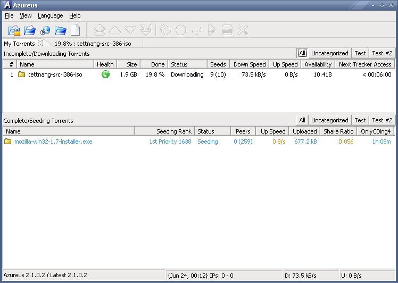Screen dimensions: 398x283
Task: Sort by the Availability column header
Action: [318, 64]
